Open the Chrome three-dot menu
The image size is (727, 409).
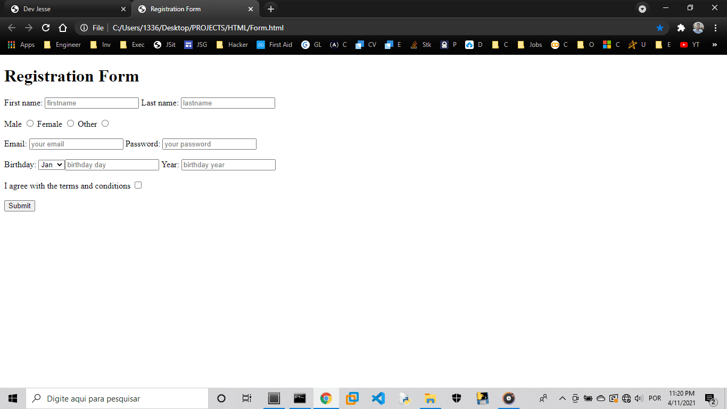[715, 28]
